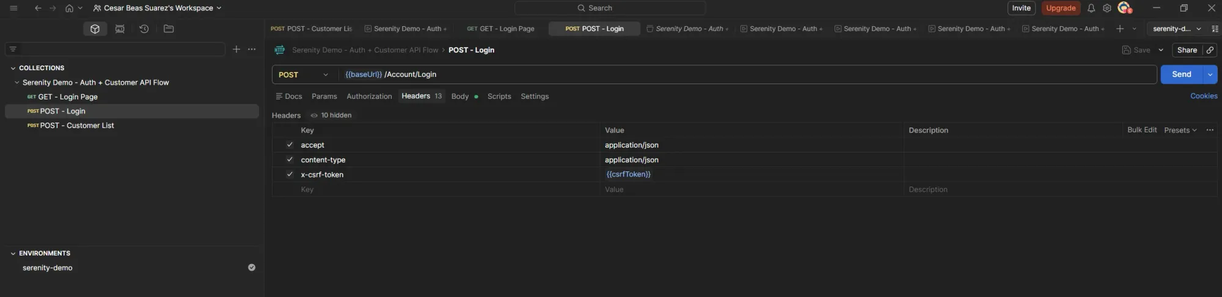Add a new request tab with plus

(1120, 29)
